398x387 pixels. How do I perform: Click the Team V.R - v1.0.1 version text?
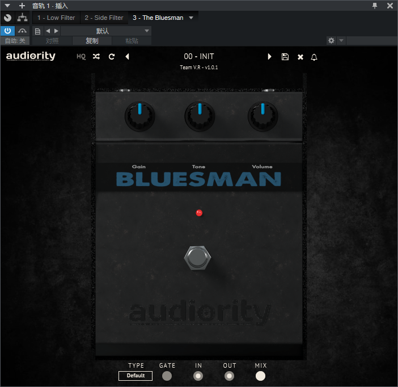tap(199, 68)
